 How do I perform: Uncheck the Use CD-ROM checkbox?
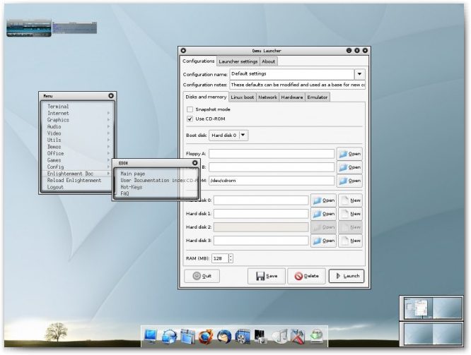pyautogui.click(x=190, y=119)
